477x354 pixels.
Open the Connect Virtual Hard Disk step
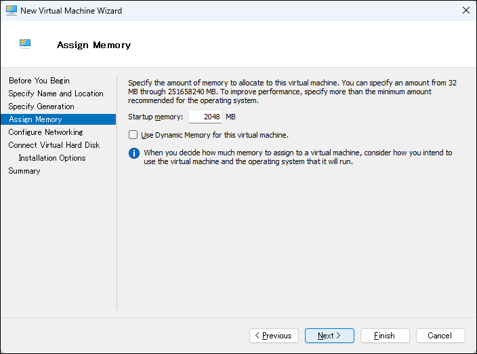pos(54,145)
